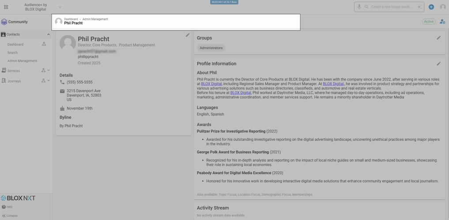The width and height of the screenshot is (449, 220).
Task: Click 'No activity stream data available.' text
Action: click(x=221, y=216)
